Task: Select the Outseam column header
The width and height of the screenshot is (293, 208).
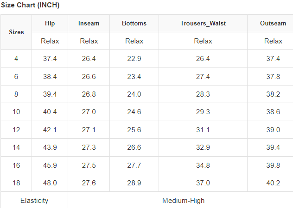Action: pyautogui.click(x=273, y=24)
